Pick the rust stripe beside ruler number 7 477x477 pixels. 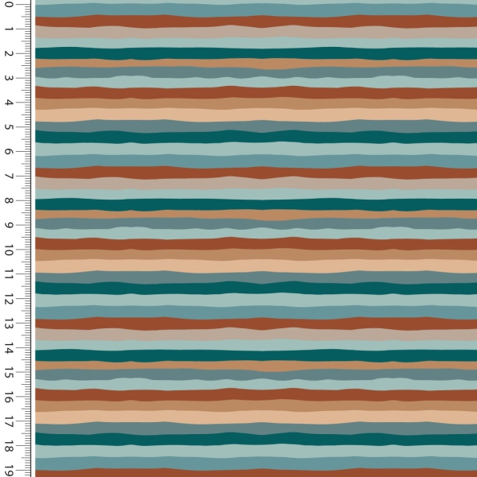point(254,172)
